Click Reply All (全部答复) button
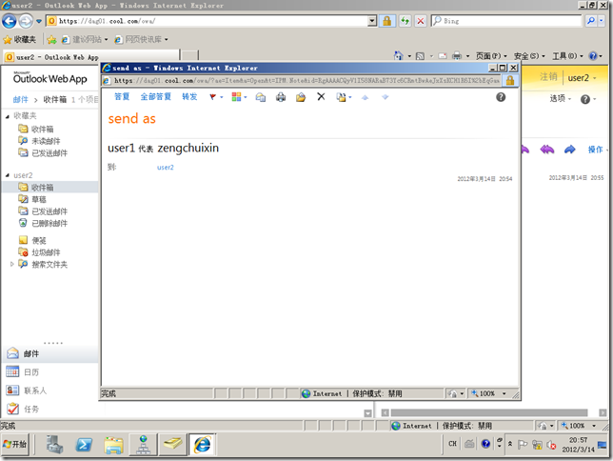 pyautogui.click(x=155, y=97)
